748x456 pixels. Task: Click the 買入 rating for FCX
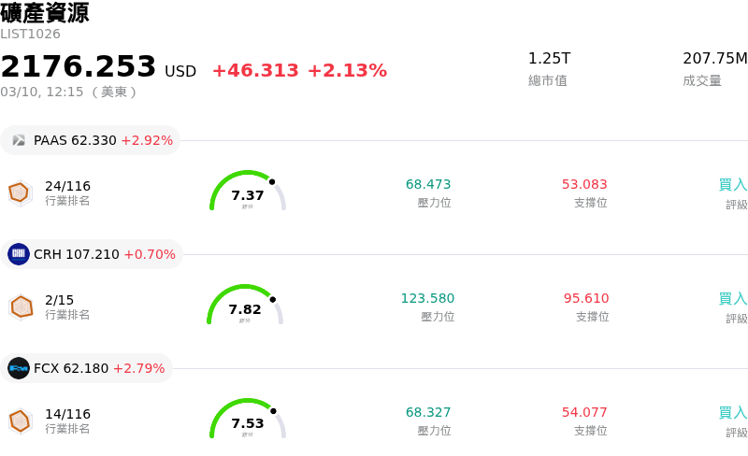(x=733, y=412)
